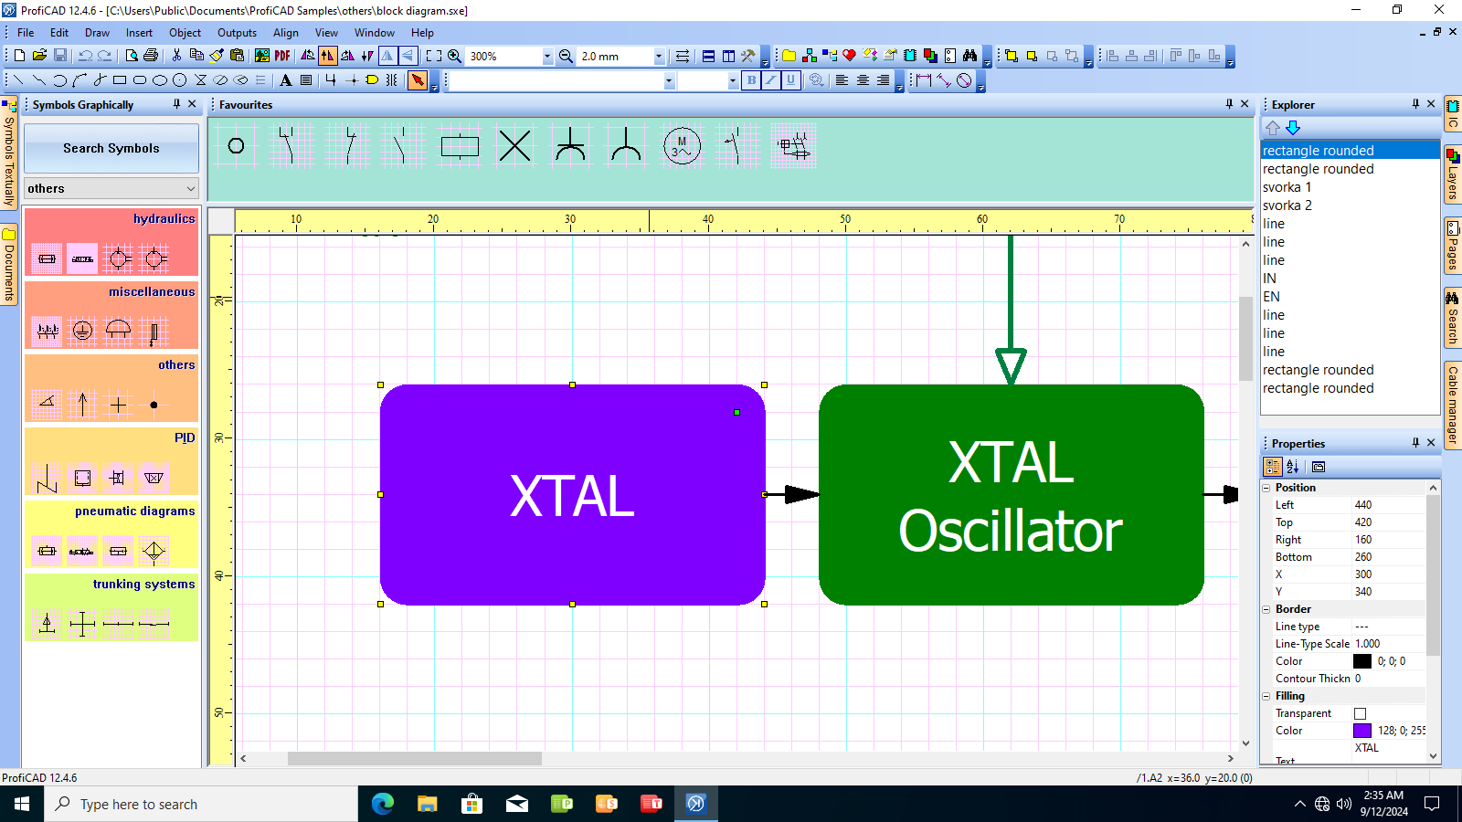This screenshot has width=1462, height=822.
Task: Collapse the Position property group
Action: tap(1266, 488)
